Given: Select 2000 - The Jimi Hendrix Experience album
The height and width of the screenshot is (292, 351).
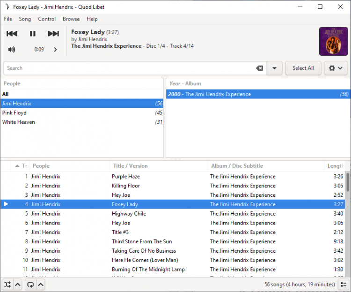Looking at the screenshot, I should [x=258, y=94].
